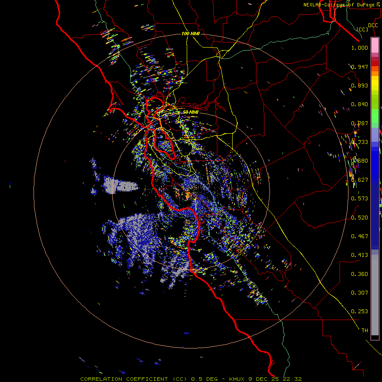Click the 0.787 legend value
This screenshot has height=382, width=382.
pyautogui.click(x=360, y=123)
